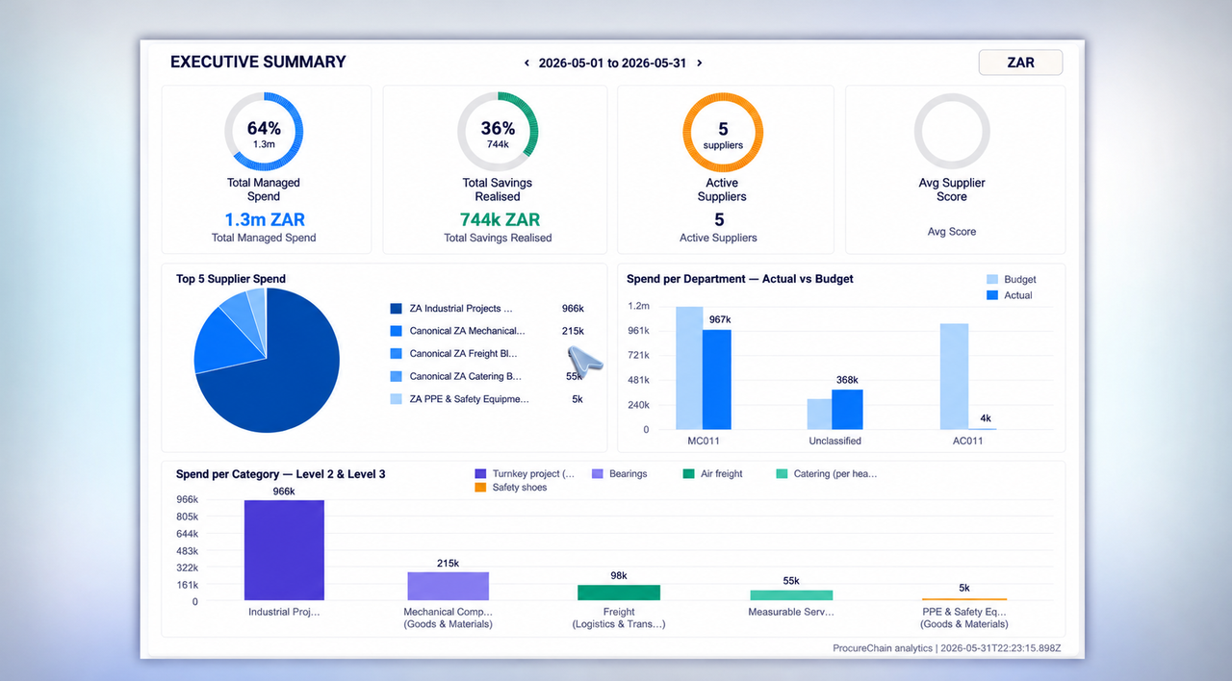Click the Measurable Services 55k bar
The width and height of the screenshot is (1232, 681).
[791, 595]
